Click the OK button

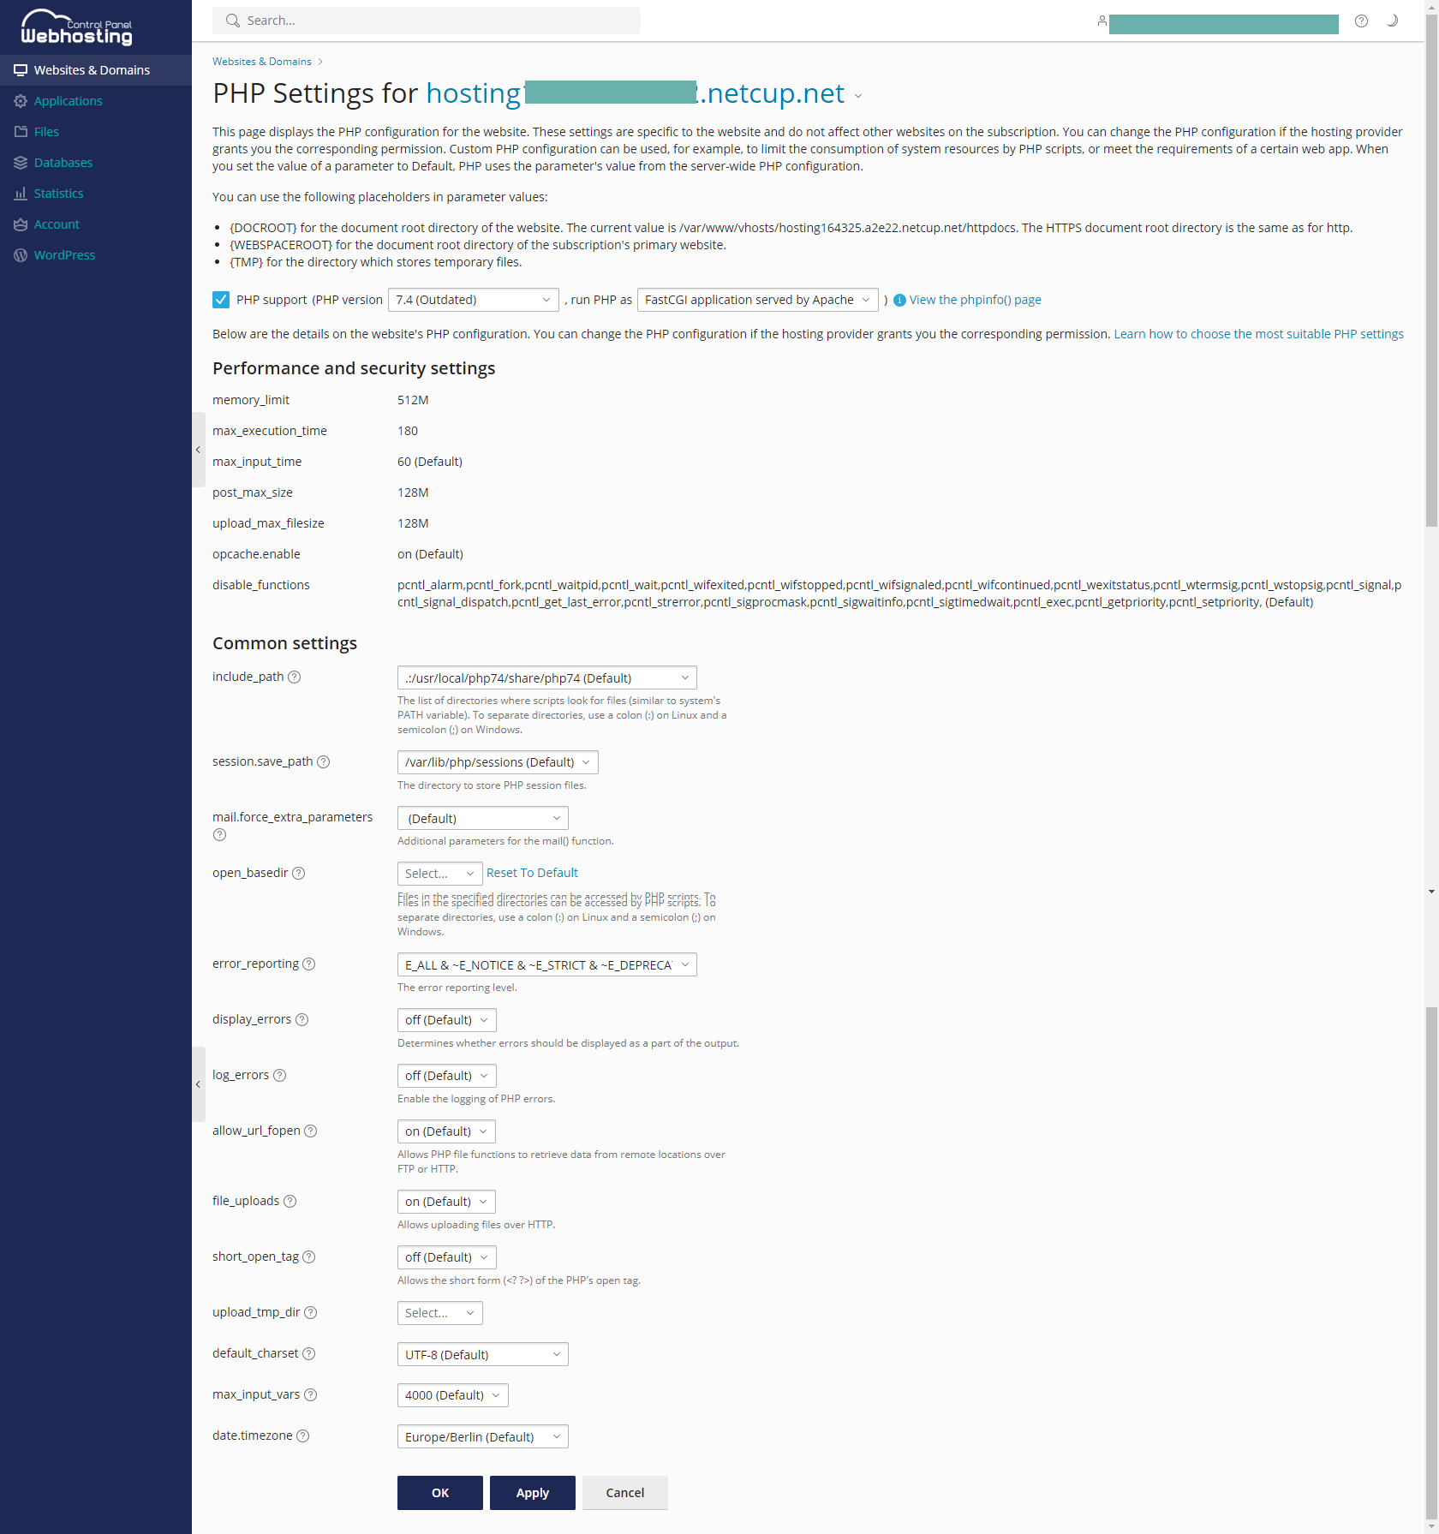click(440, 1493)
